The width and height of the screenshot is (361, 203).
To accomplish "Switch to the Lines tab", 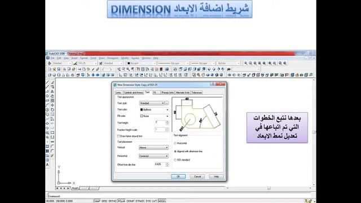I will click(118, 92).
